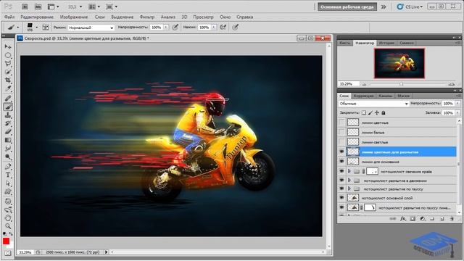The image size is (464, 261).
Task: Select the Hand tool
Action: tap(8, 218)
